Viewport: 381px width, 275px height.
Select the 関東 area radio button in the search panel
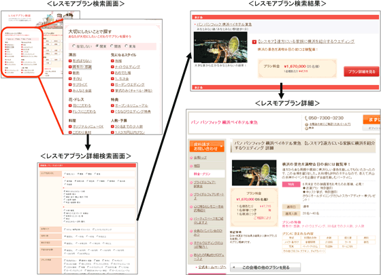tap(97, 46)
